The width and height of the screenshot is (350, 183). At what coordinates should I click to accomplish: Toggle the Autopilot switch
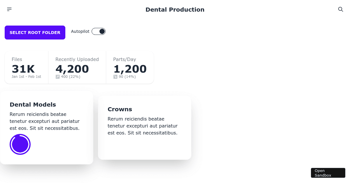[x=99, y=31]
